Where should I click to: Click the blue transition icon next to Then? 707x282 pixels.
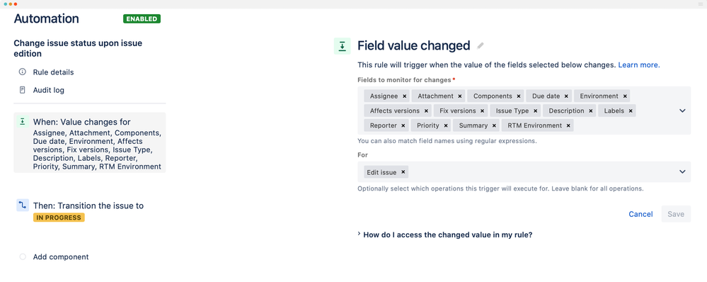tap(23, 205)
